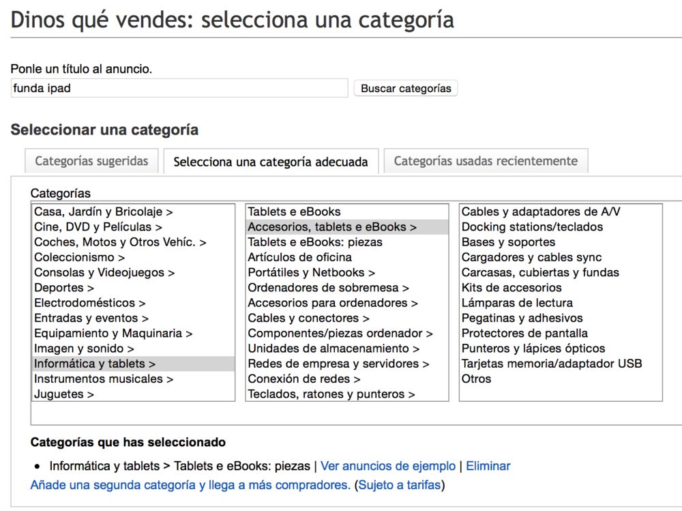Screen dimensions: 682x511
Task: Expand Consolas y Videojuegos category
Action: 104,273
